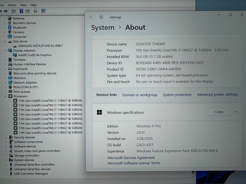
Task: Click the driver icon with green arrow
Action: (x=35, y=11)
